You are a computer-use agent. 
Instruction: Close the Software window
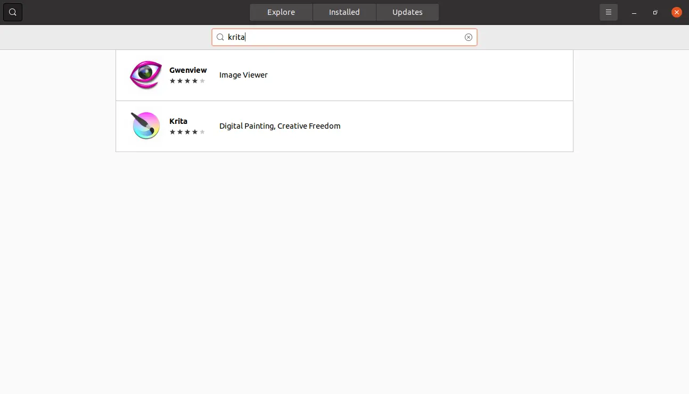coord(677,12)
